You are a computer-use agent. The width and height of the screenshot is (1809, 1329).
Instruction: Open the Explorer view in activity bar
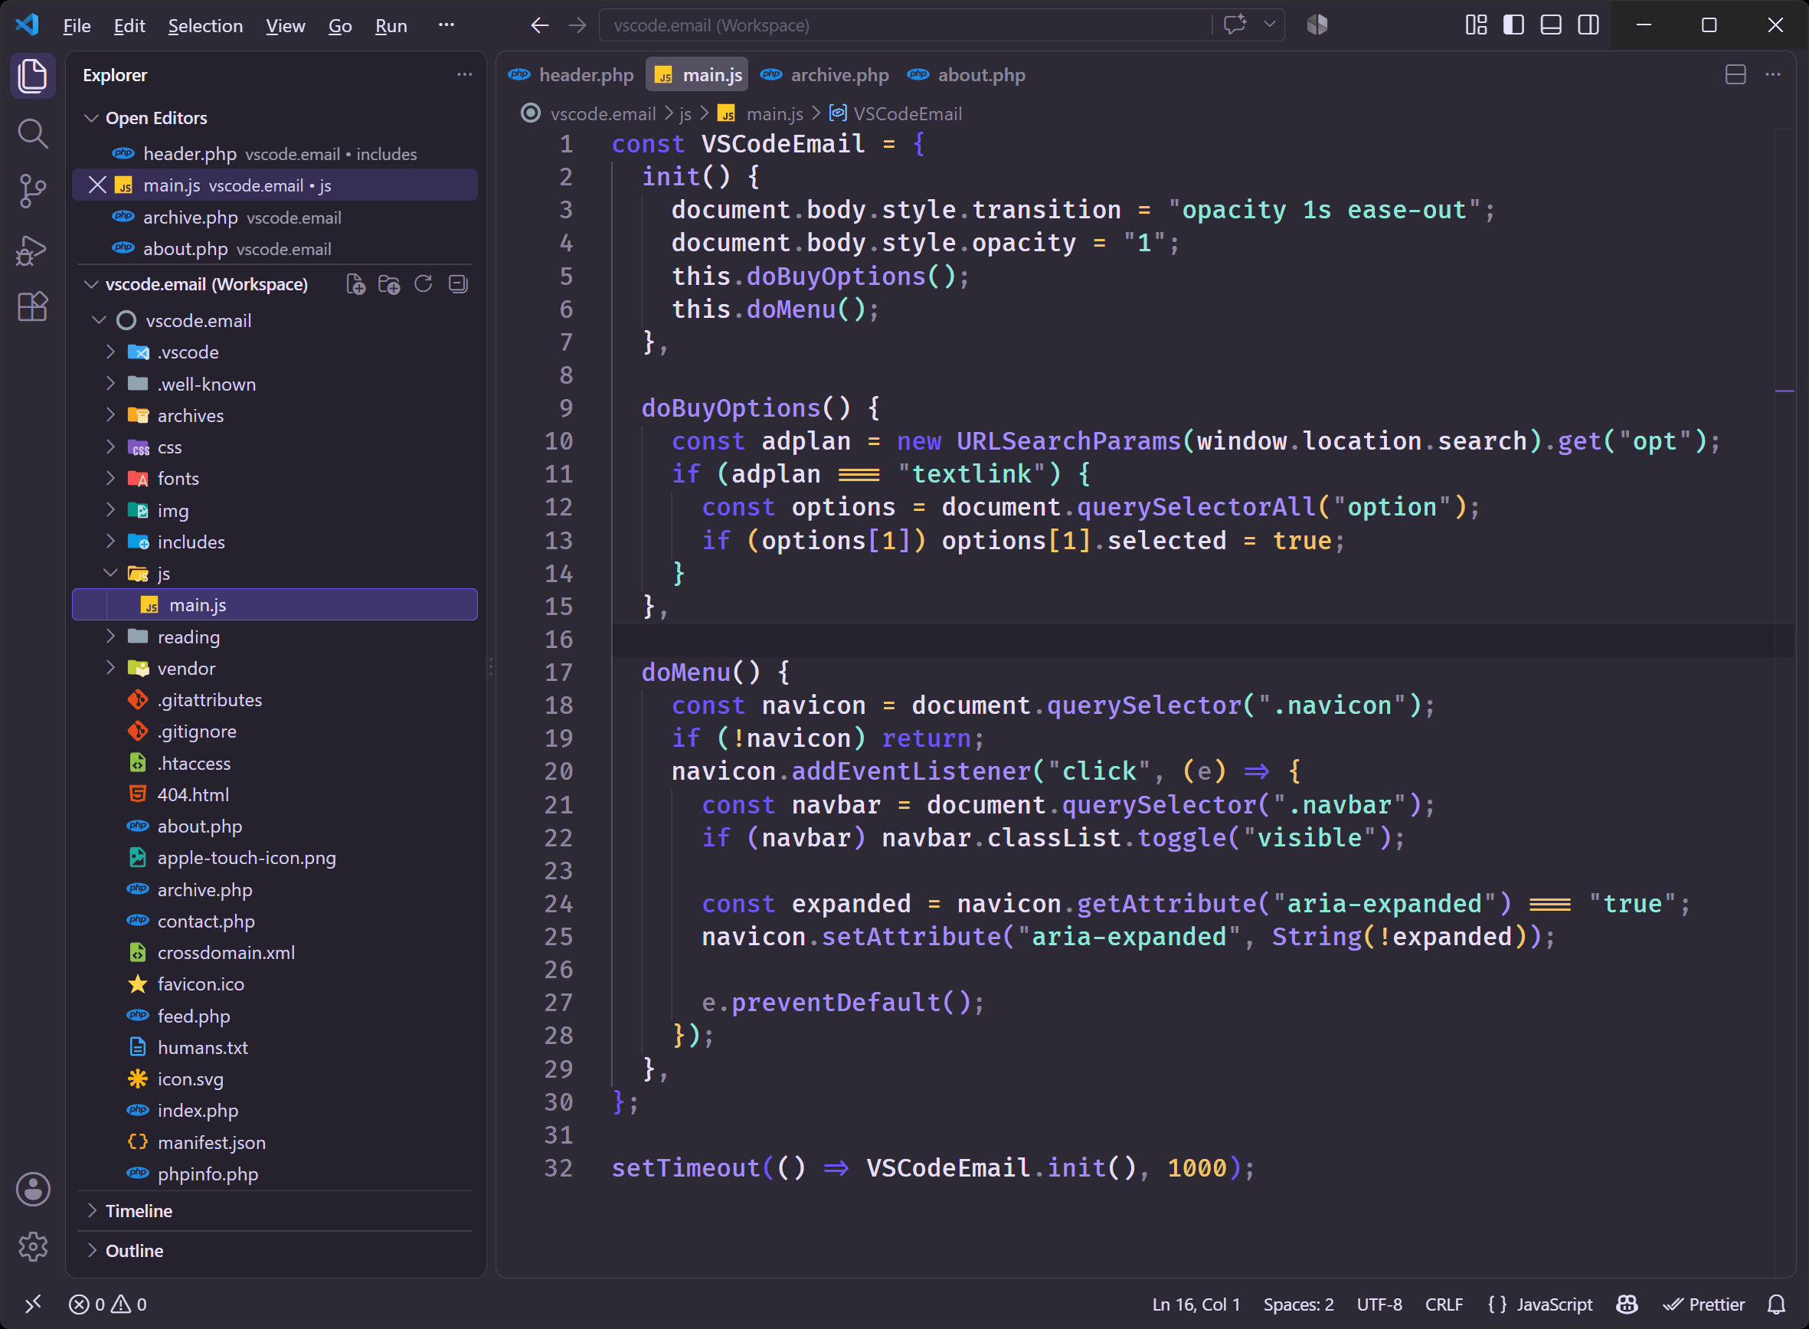32,76
